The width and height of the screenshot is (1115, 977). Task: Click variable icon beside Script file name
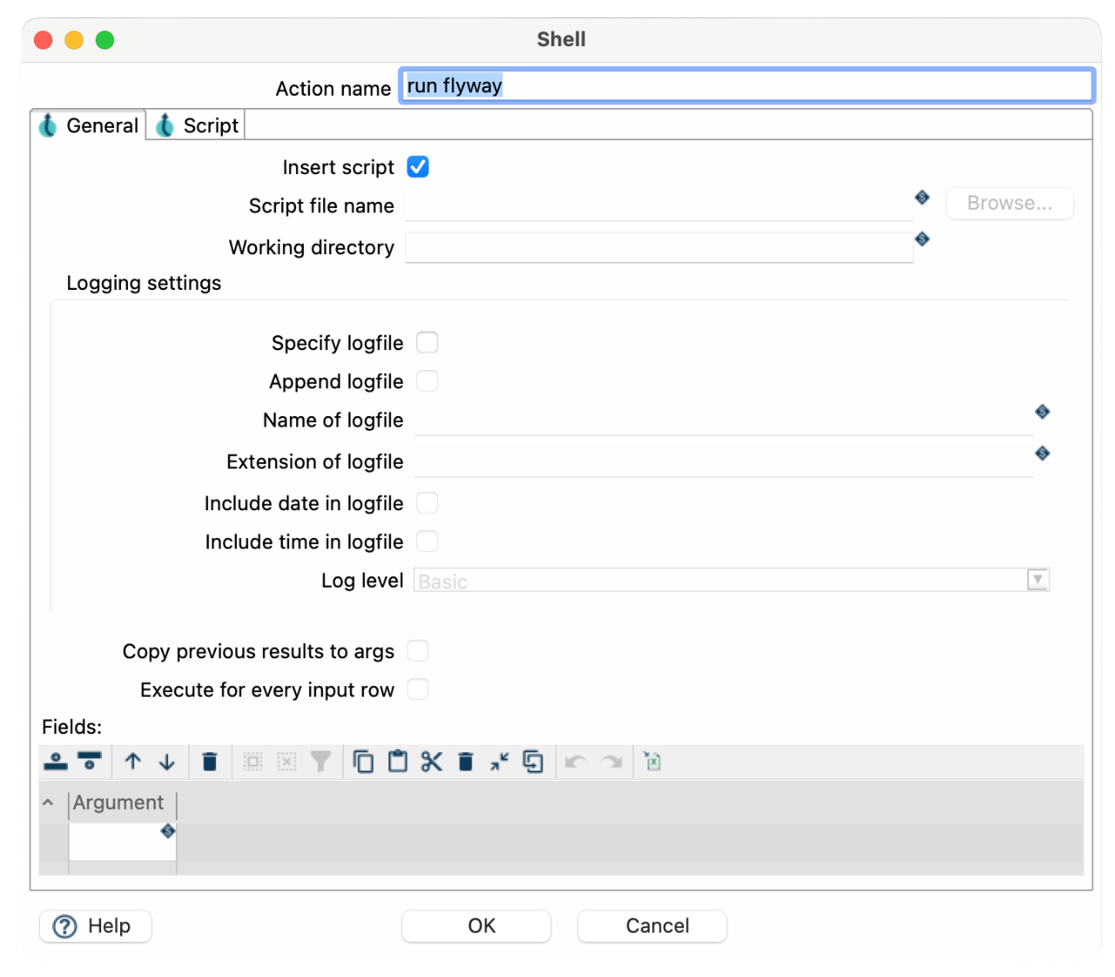click(x=922, y=198)
